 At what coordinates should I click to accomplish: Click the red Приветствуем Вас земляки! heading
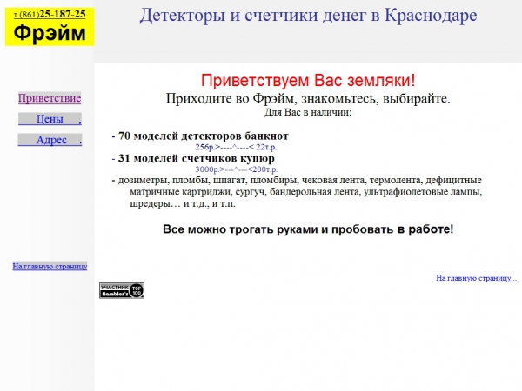(308, 81)
